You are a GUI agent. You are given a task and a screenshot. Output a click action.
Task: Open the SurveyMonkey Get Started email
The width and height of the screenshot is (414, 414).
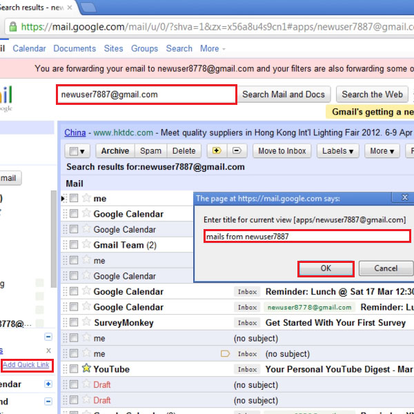[x=335, y=323]
